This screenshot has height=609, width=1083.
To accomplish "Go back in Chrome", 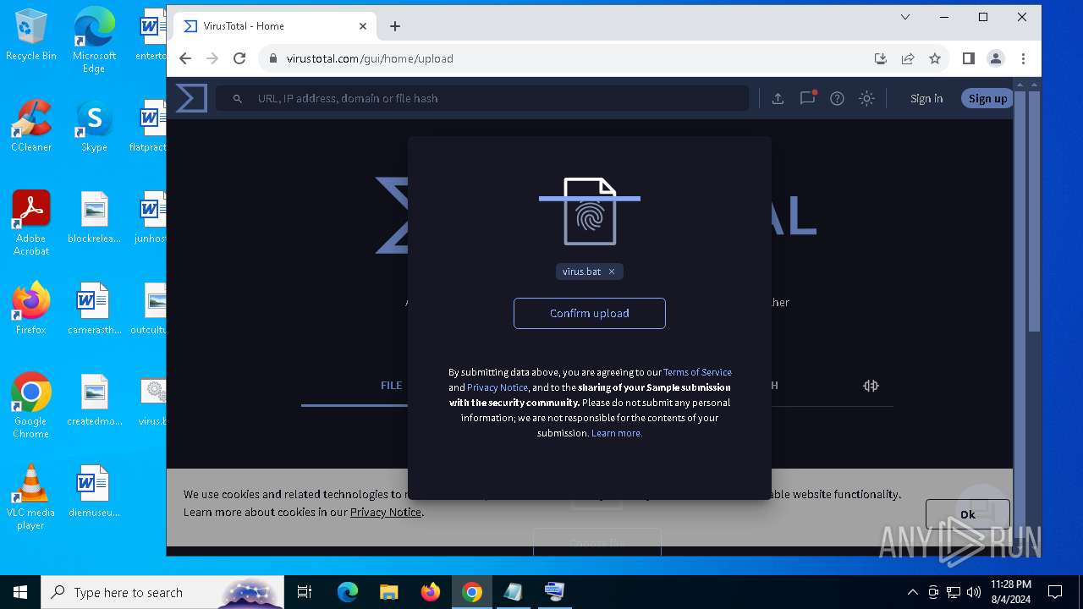I will click(185, 58).
